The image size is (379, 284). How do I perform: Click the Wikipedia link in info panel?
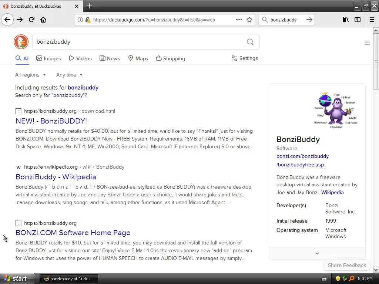(332, 192)
